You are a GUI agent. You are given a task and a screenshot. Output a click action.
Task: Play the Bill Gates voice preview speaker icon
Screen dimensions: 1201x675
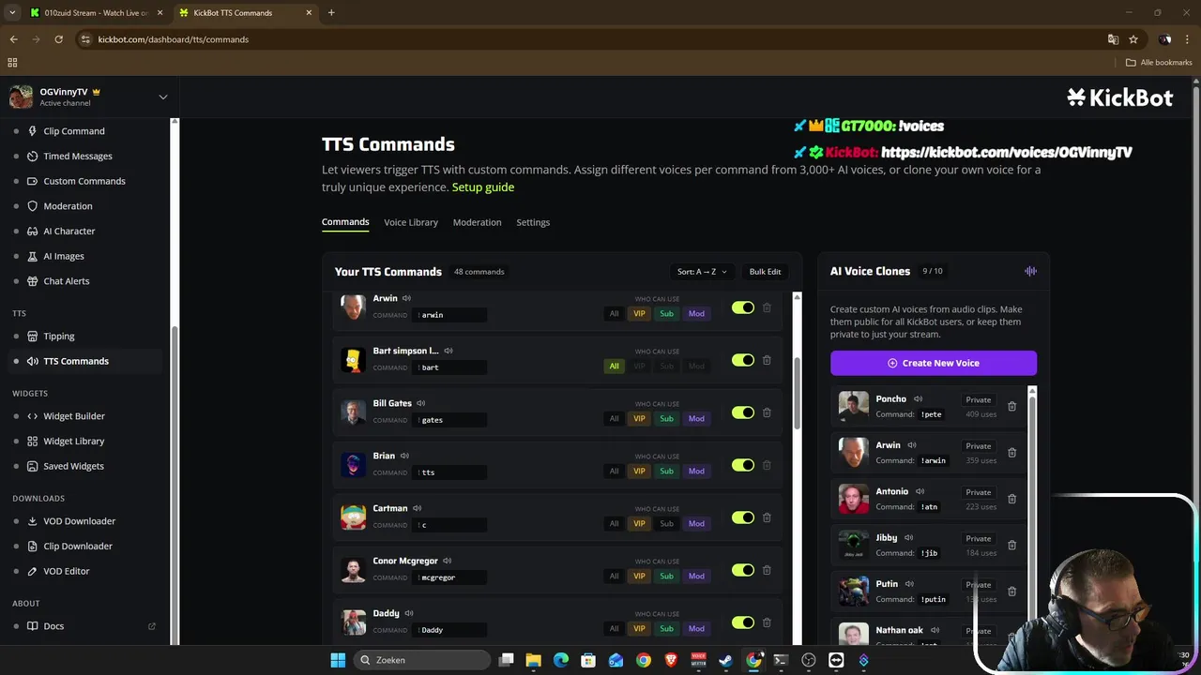[420, 403]
